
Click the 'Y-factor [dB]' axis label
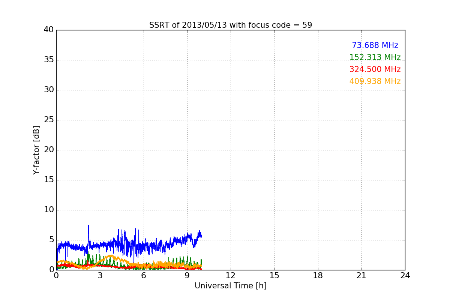point(36,150)
